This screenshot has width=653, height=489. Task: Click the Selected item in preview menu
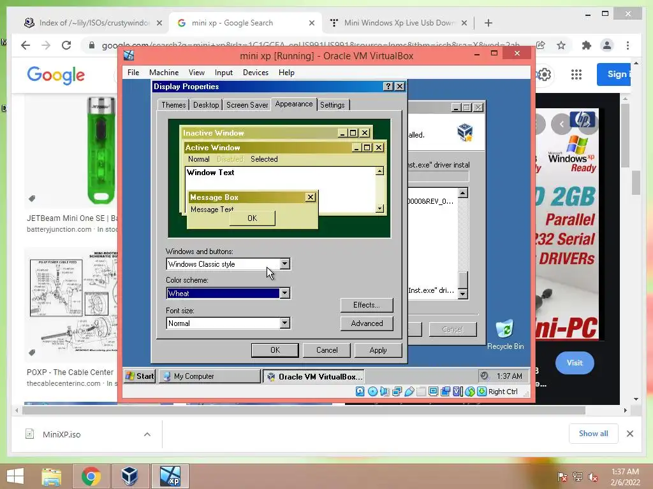(x=263, y=159)
